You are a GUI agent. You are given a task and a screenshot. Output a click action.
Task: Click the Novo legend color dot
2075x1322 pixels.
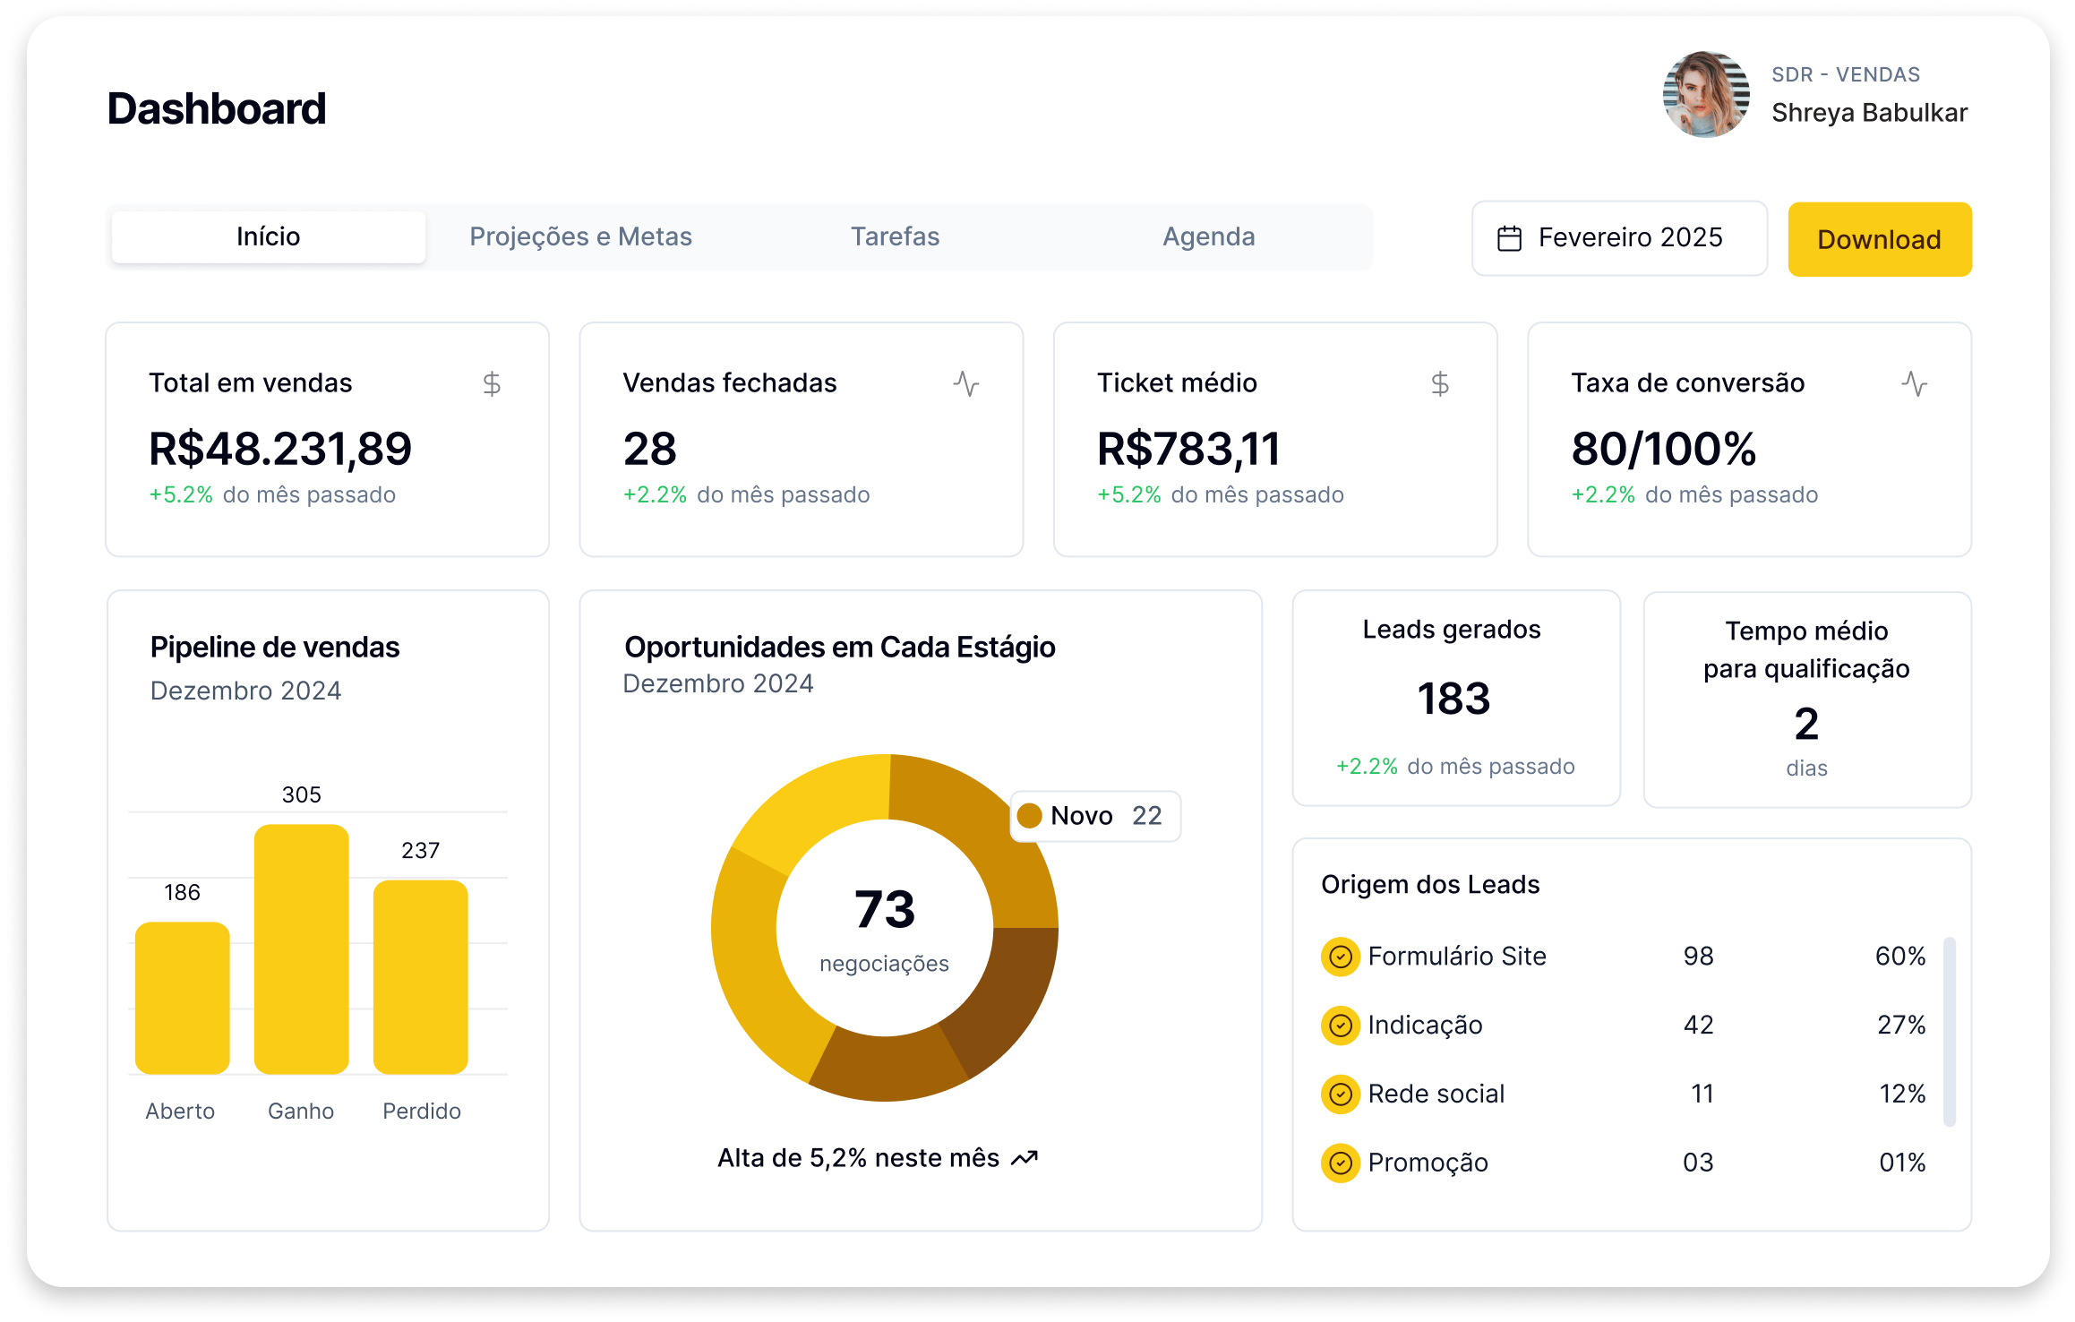[x=1029, y=816]
